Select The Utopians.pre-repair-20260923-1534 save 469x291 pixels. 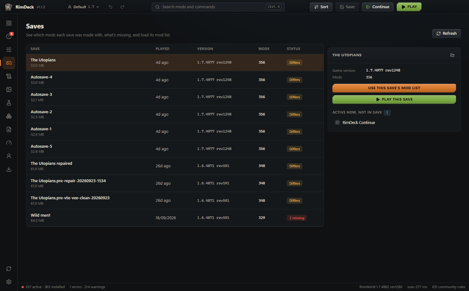pyautogui.click(x=175, y=183)
